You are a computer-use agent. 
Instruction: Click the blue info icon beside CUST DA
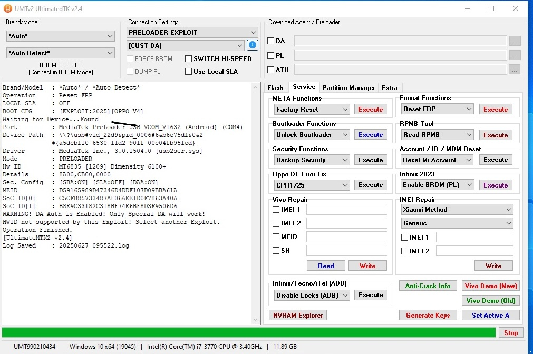pos(252,45)
